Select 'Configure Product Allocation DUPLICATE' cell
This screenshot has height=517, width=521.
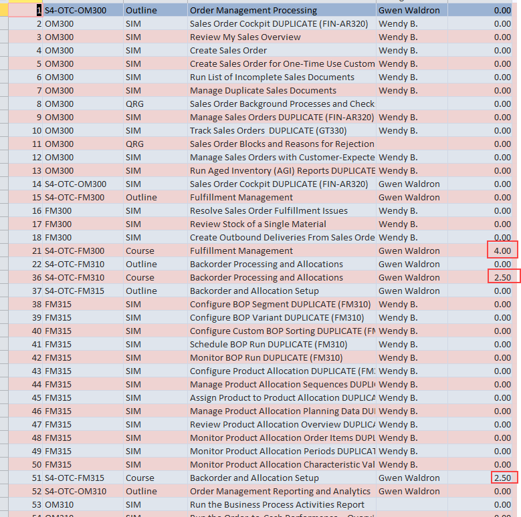pos(282,371)
